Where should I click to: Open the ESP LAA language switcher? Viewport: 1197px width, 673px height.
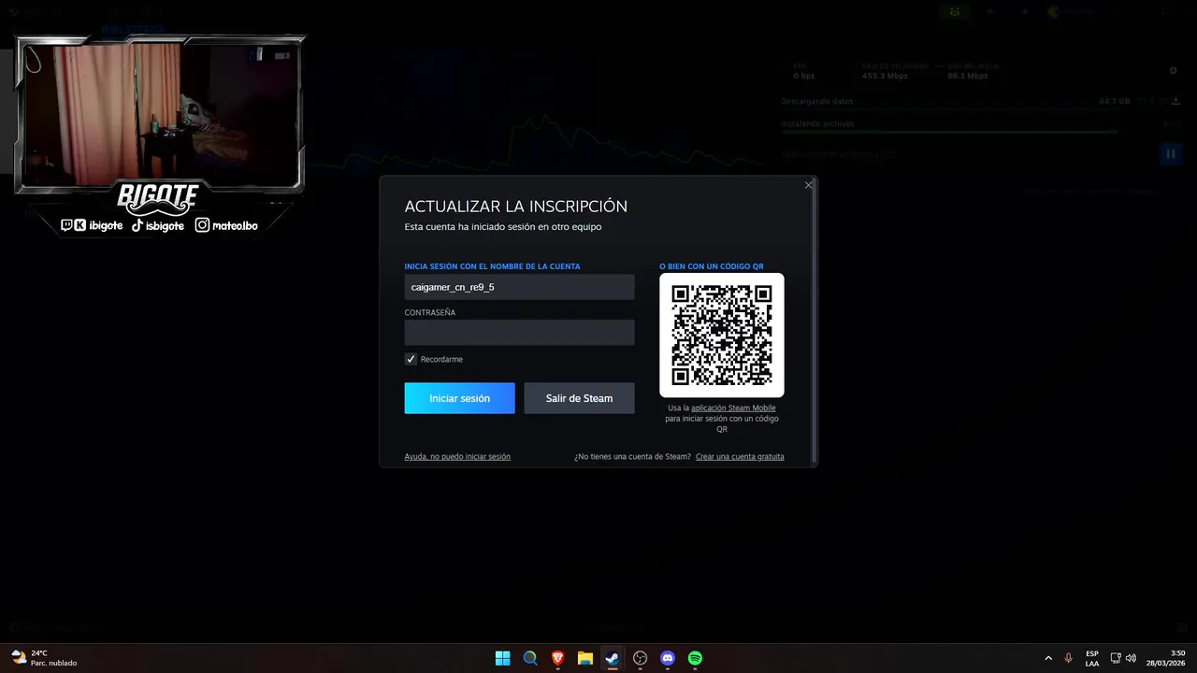click(1092, 658)
